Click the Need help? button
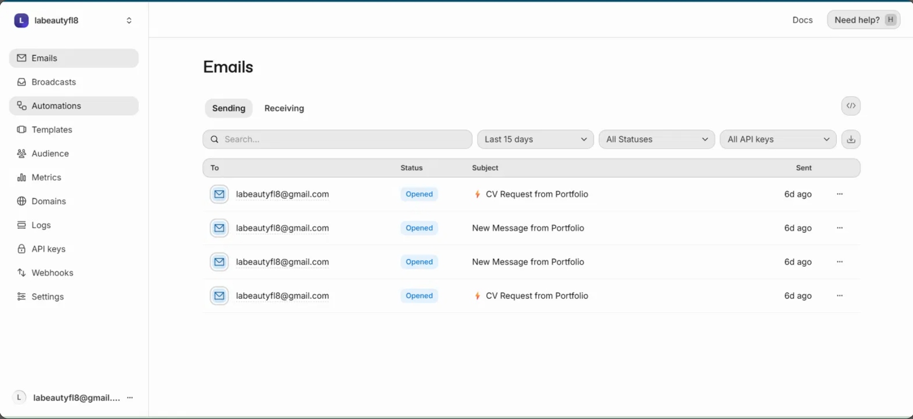This screenshot has height=419, width=913. click(864, 20)
